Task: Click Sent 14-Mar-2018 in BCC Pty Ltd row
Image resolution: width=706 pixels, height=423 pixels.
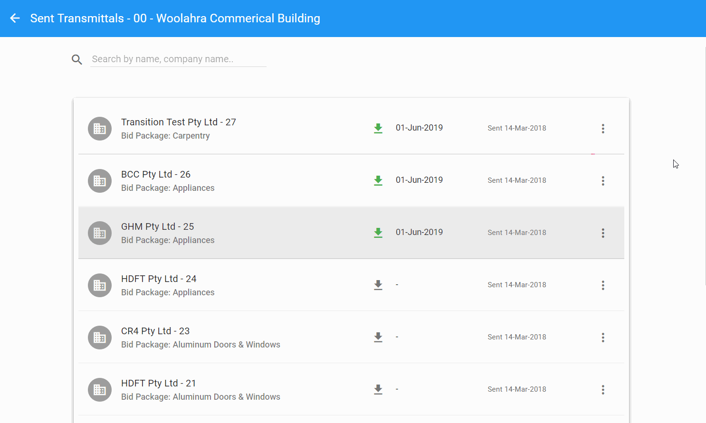Action: 517,180
